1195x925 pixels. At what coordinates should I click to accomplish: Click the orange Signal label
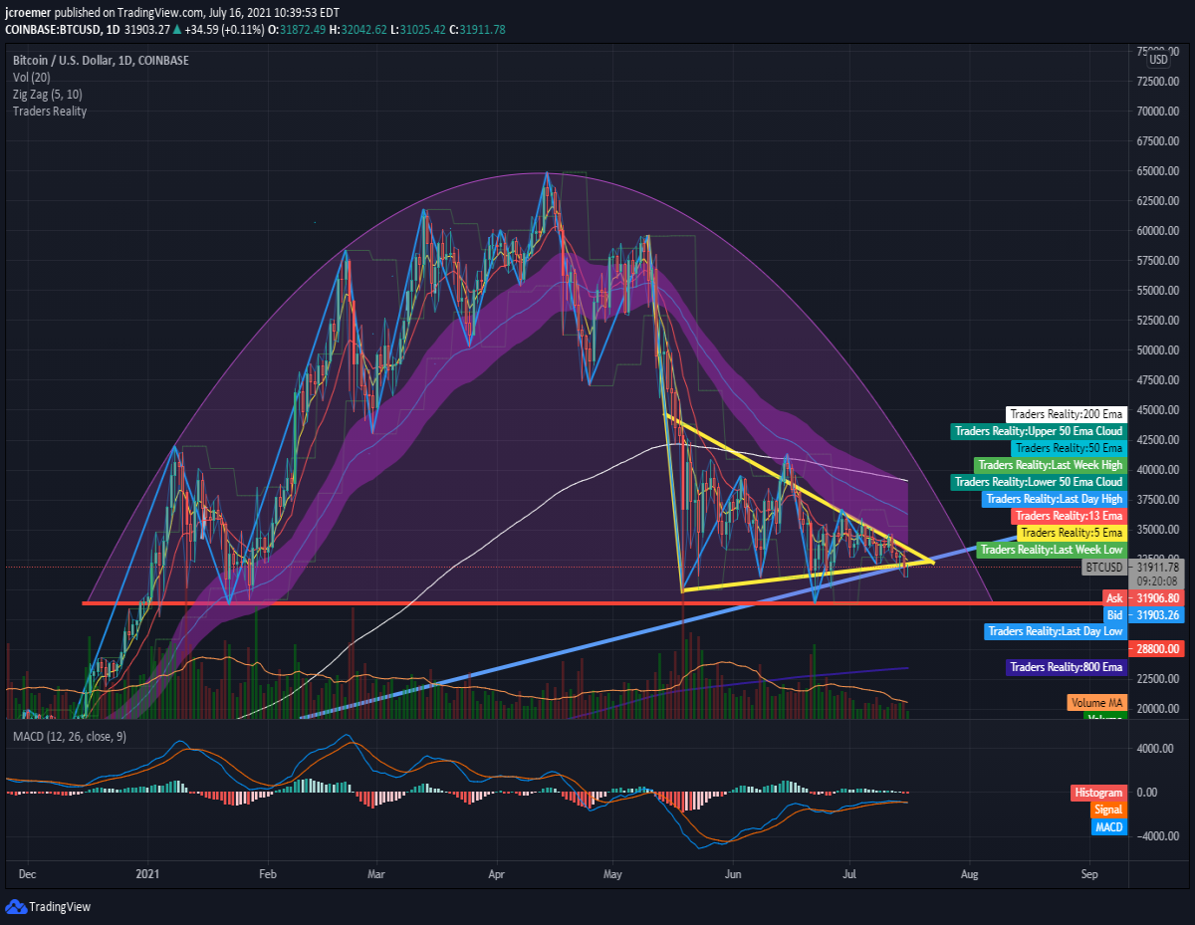click(1107, 809)
